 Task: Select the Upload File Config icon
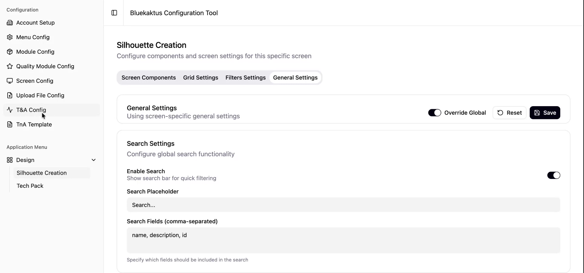[x=10, y=95]
